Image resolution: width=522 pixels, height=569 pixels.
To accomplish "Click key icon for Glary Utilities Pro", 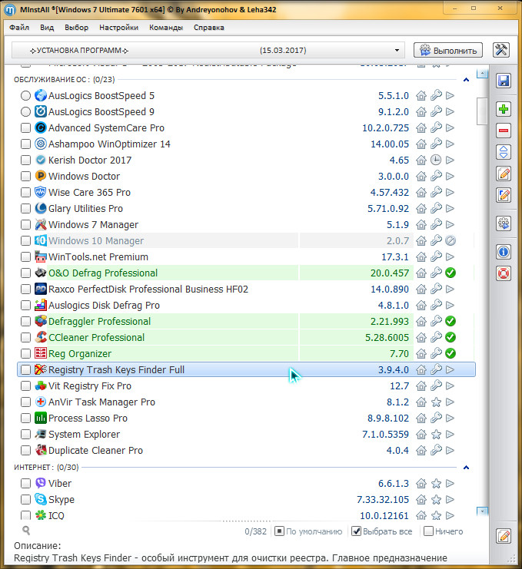I will click(436, 209).
